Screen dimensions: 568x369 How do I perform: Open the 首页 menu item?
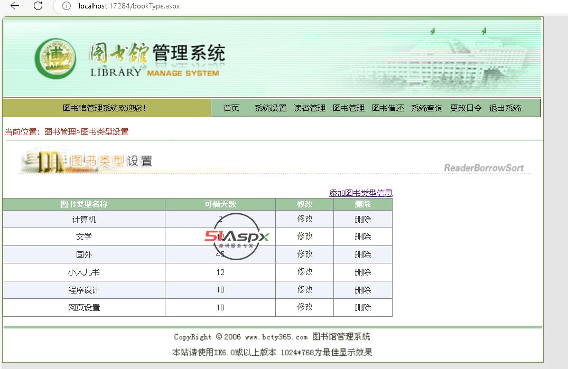231,108
